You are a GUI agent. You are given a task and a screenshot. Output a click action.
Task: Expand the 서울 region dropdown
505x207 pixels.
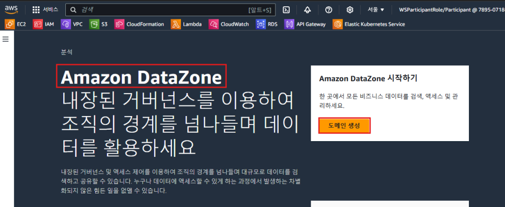coord(376,9)
